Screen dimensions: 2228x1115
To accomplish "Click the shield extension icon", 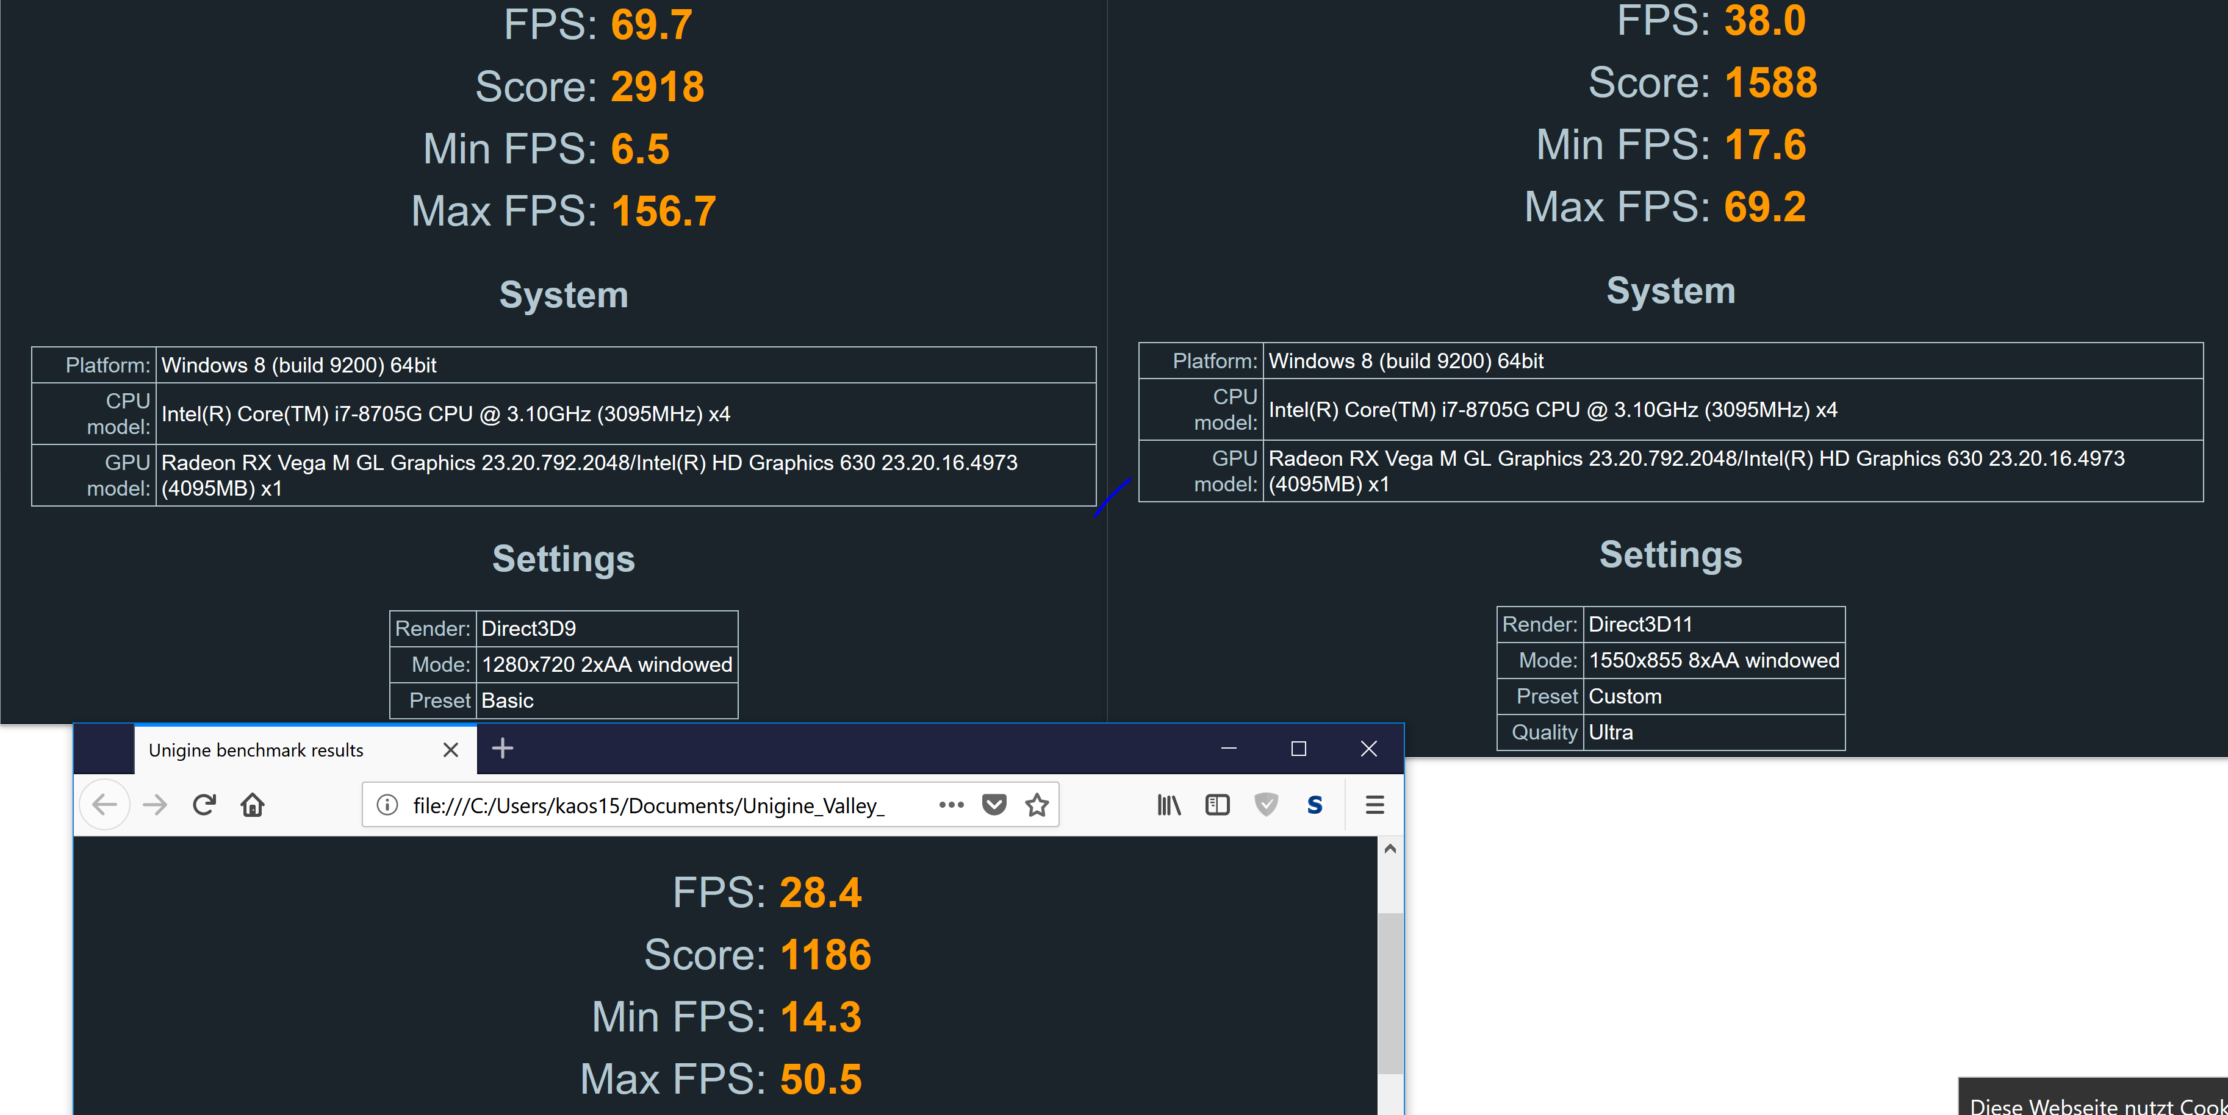I will click(1267, 805).
